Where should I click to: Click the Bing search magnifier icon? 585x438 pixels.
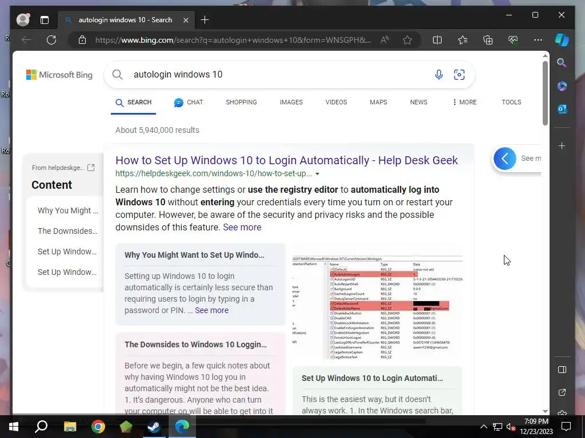point(118,75)
